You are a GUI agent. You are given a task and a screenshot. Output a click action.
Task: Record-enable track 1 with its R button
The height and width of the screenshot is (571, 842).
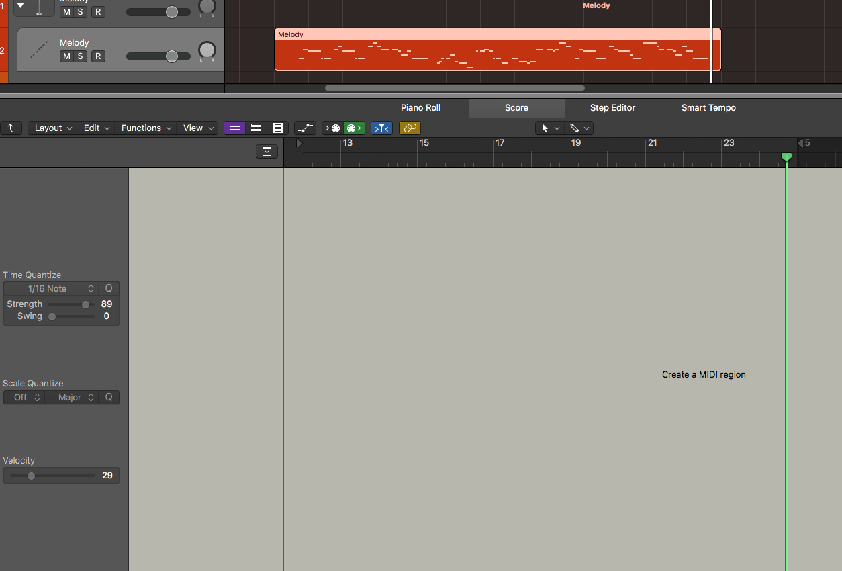[x=98, y=12]
